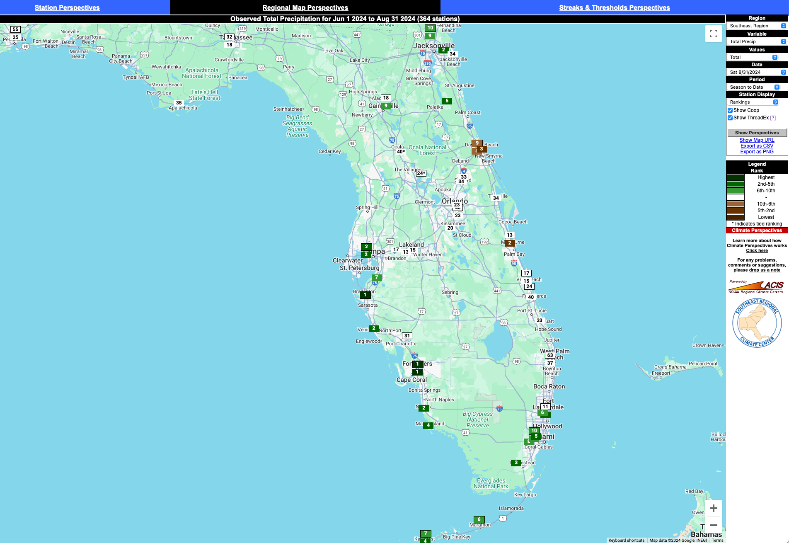
Task: Open the Region dropdown
Action: [757, 26]
